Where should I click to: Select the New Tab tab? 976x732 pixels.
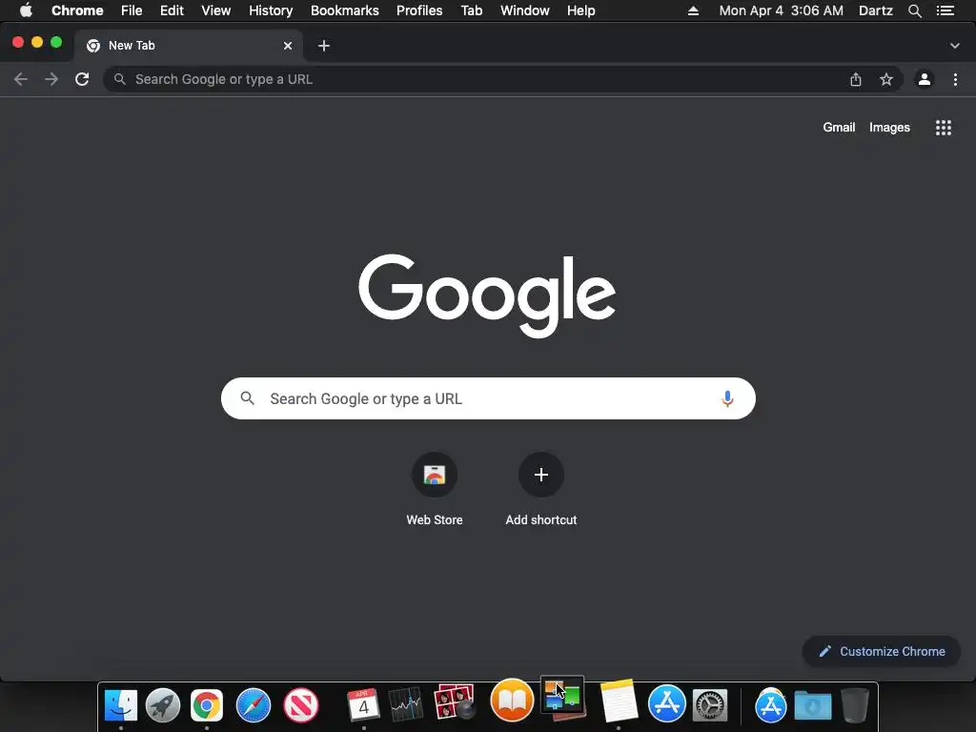coord(188,46)
